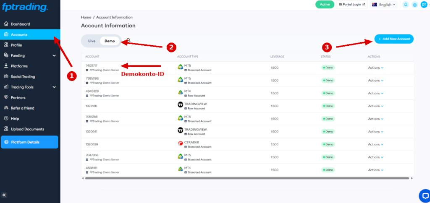Viewport: 430px width, 203px height.
Task: Click account number 1020639
Action: pyautogui.click(x=92, y=144)
